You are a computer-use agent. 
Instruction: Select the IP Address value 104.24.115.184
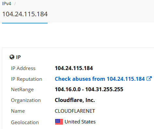[74, 68]
